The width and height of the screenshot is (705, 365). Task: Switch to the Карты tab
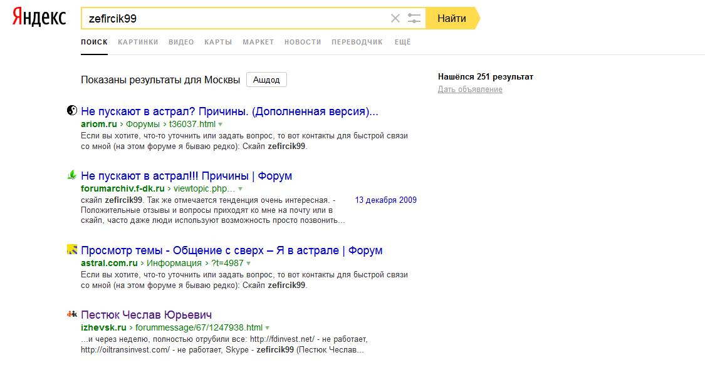point(218,42)
